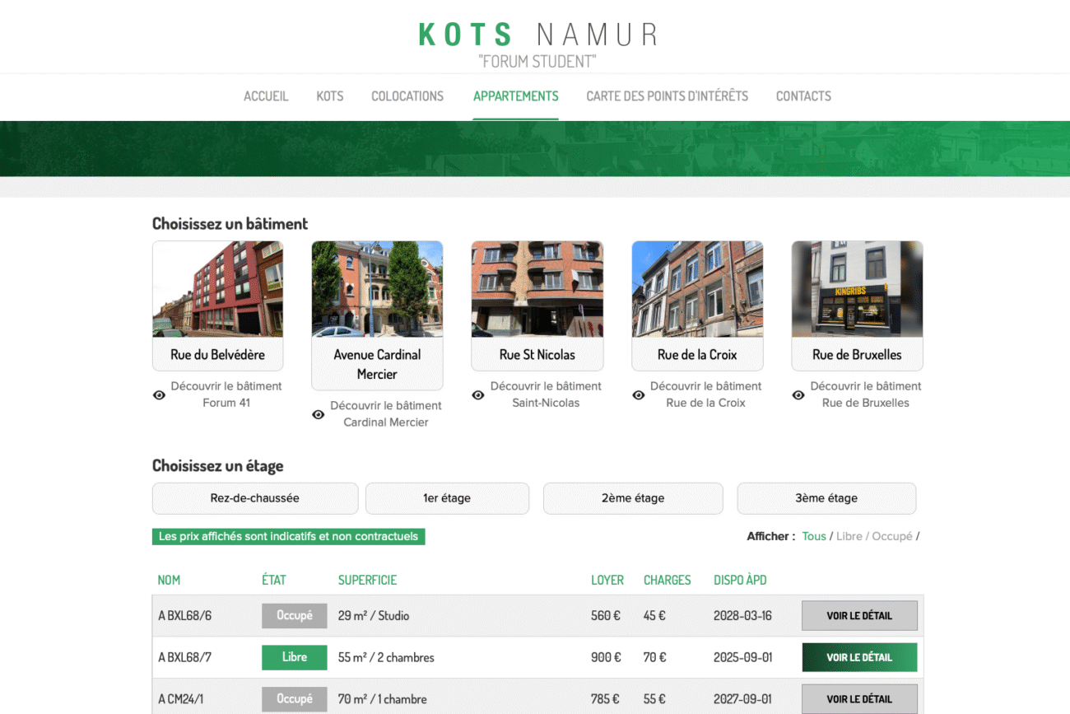
Task: Show only Occupé listings
Action: 891,536
